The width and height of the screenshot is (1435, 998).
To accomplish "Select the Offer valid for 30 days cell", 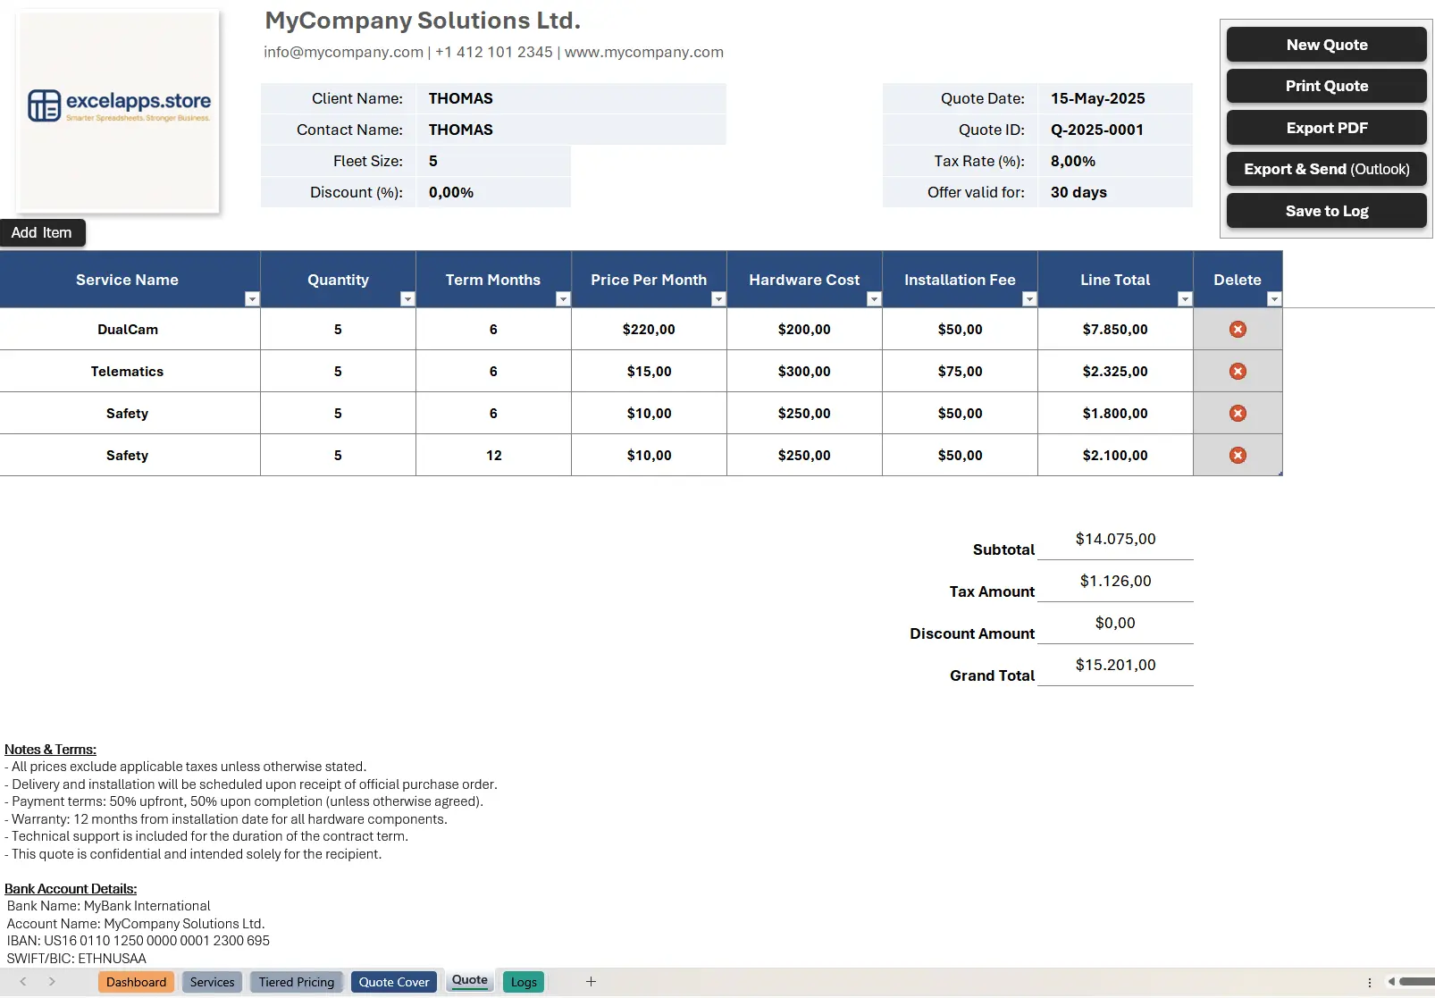I will (1115, 192).
